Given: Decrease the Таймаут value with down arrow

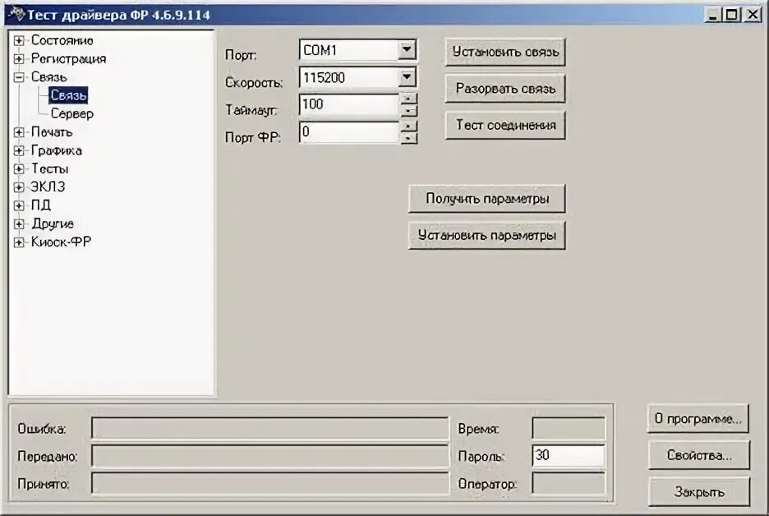Looking at the screenshot, I should coord(408,111).
